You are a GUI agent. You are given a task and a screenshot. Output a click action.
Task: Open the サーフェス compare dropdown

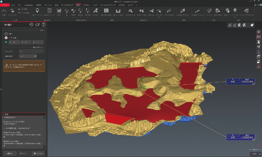coord(87,17)
